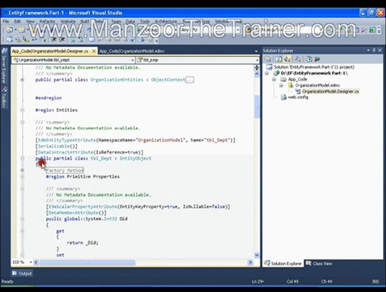Screen dimensions: 386x292
Task: Close the Solution Explorer panel
Action: [380, 50]
